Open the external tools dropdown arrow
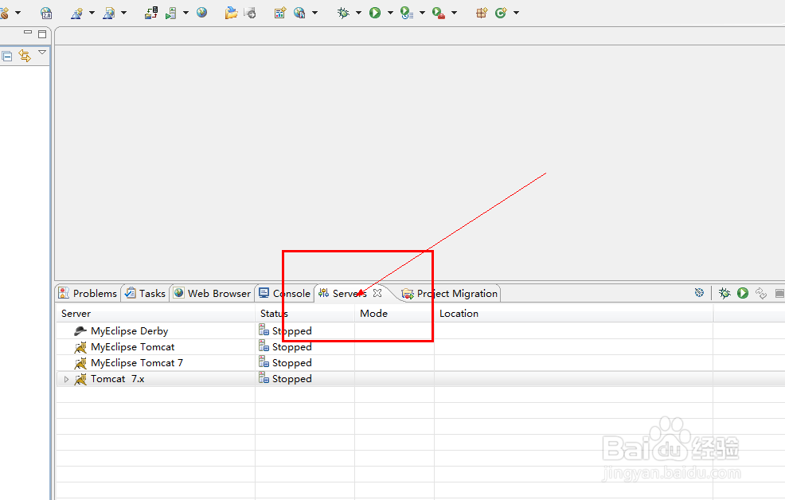Screen dimensions: 785x500 pyautogui.click(x=454, y=13)
